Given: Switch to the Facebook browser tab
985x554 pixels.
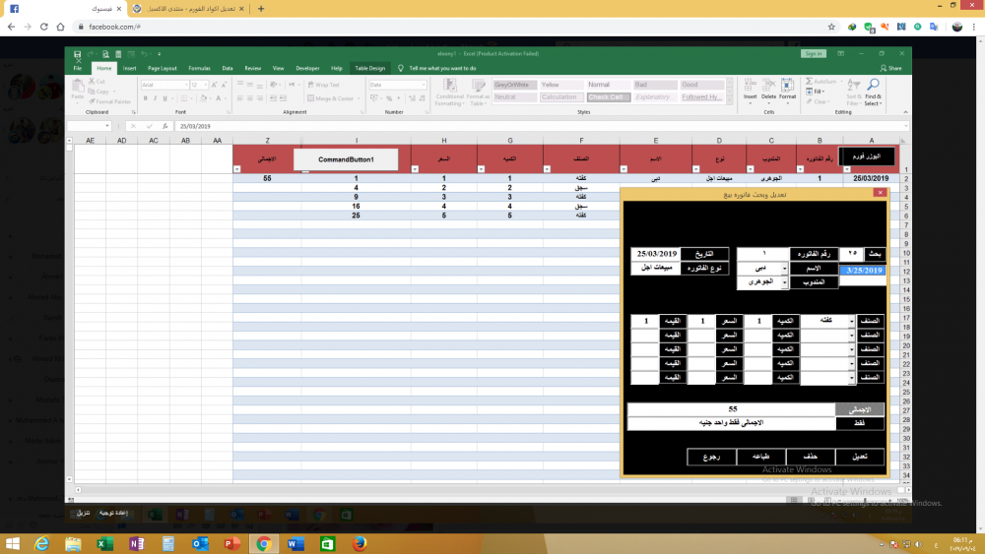Looking at the screenshot, I should pos(63,9).
